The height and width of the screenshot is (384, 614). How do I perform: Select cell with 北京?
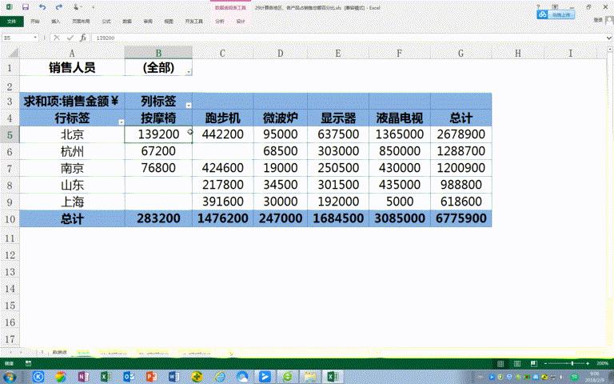[x=72, y=134]
